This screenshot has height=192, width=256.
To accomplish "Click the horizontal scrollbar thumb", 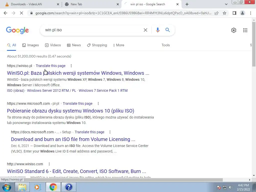I will 123,180.
